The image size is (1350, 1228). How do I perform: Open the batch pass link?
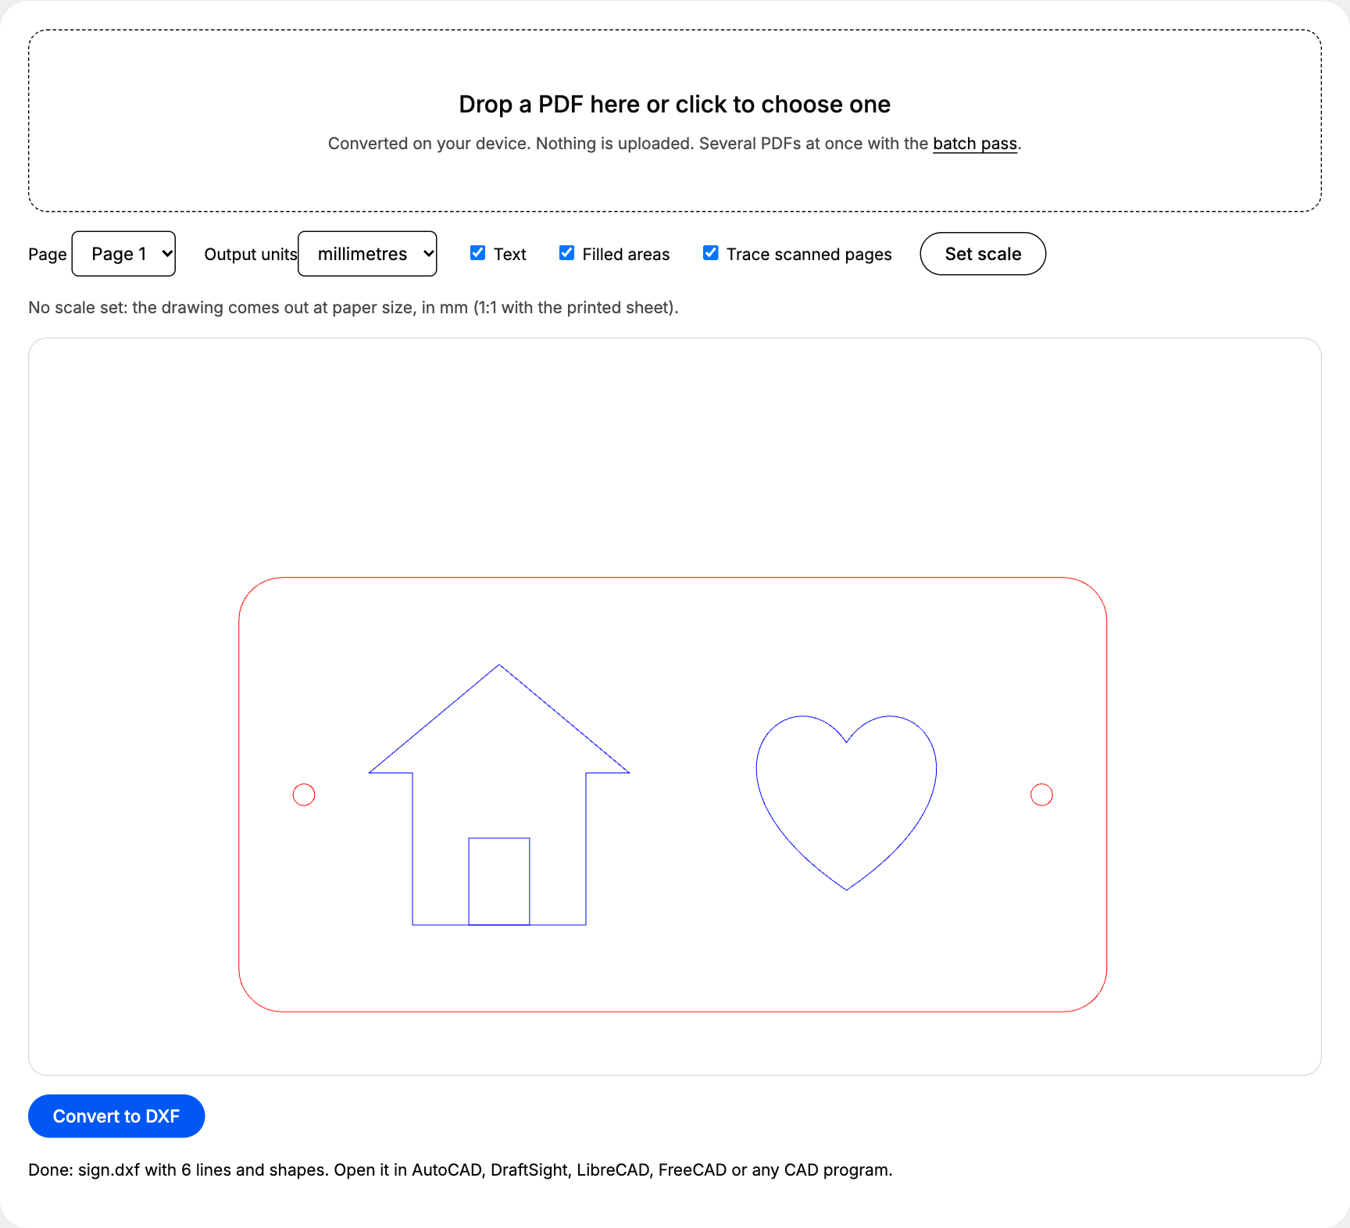pos(975,144)
